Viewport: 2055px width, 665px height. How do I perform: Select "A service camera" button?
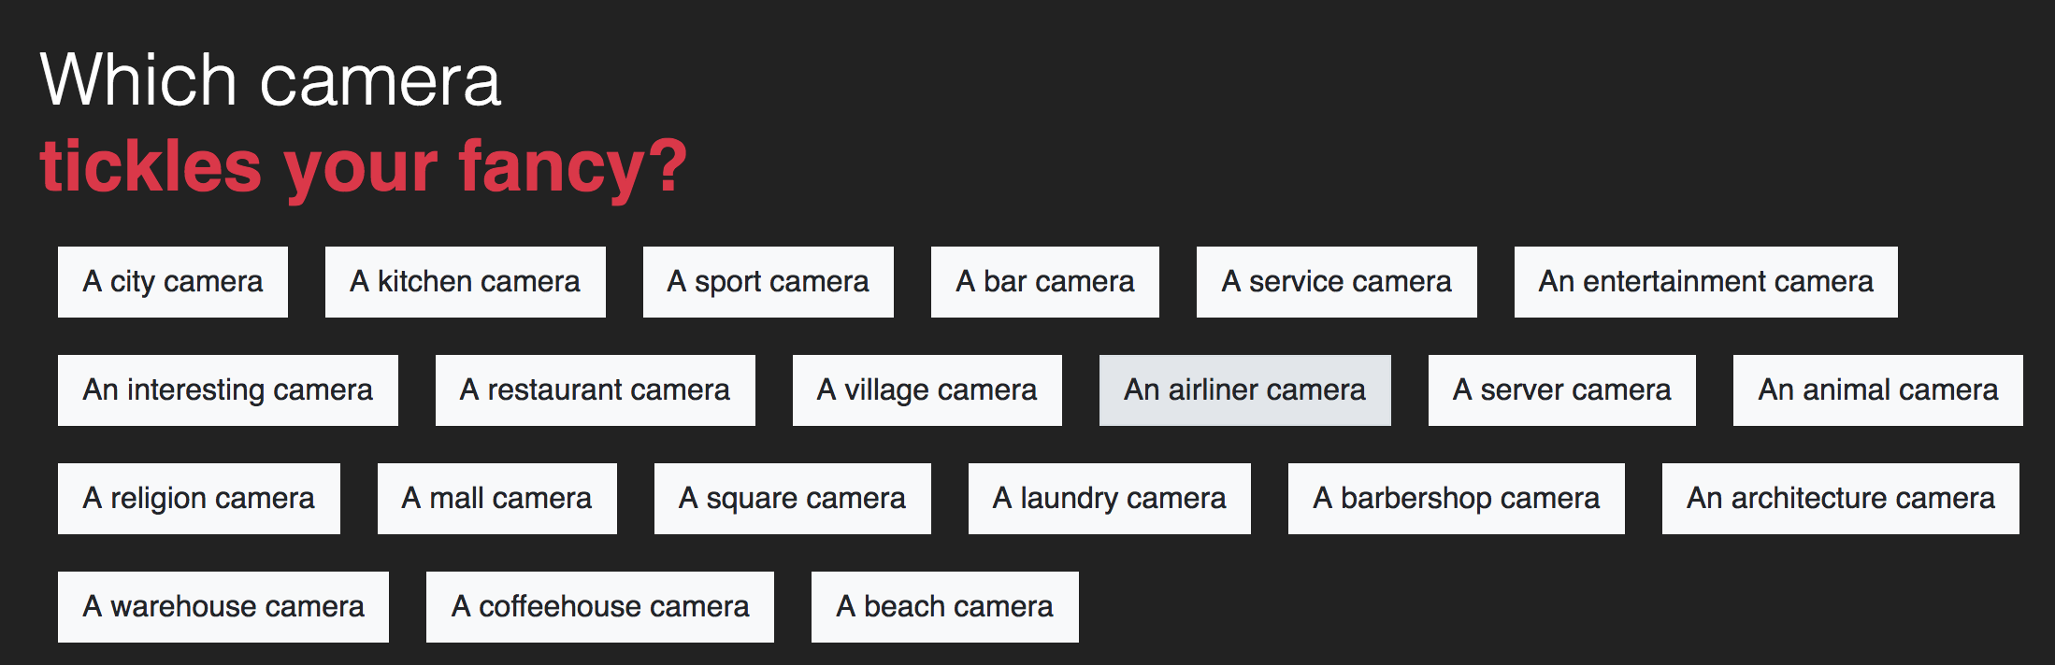click(x=1336, y=282)
